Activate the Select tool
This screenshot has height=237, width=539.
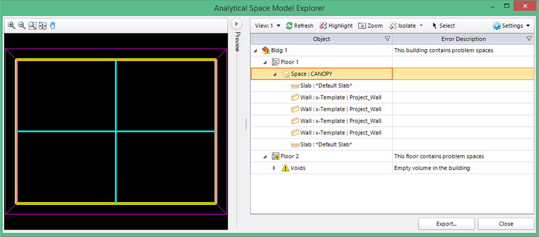[443, 26]
